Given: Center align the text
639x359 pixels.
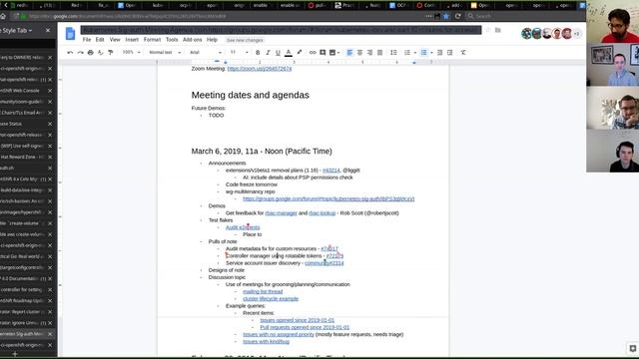Looking at the screenshot, I should [x=359, y=53].
